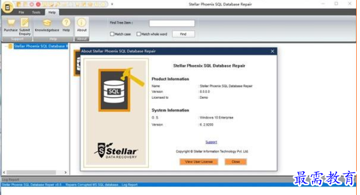Open the File menu

click(x=22, y=12)
